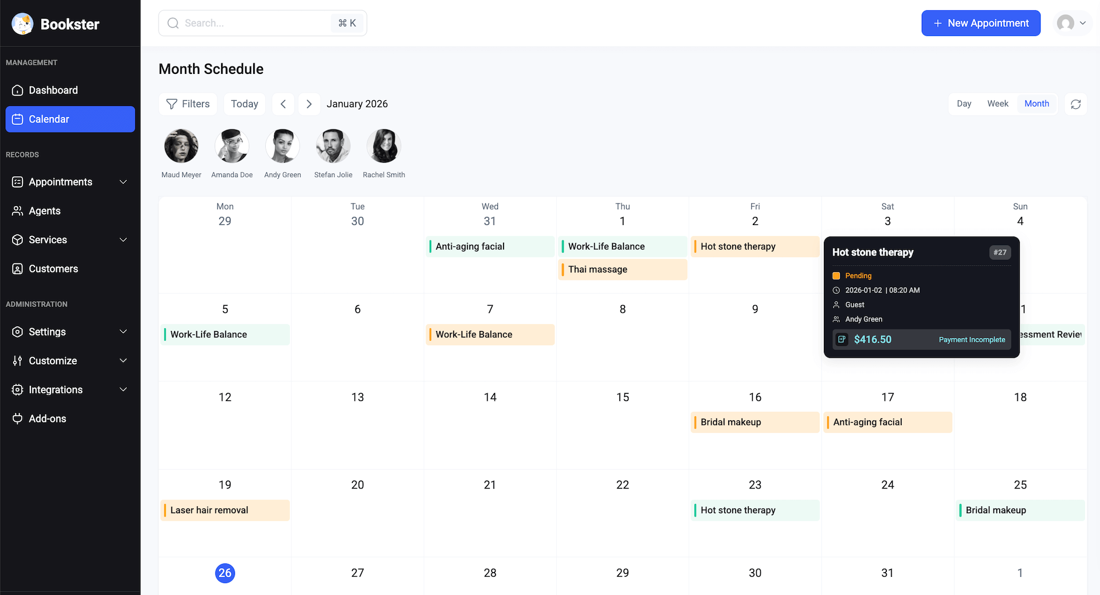
Task: Click the Bookster logo
Action: [56, 24]
